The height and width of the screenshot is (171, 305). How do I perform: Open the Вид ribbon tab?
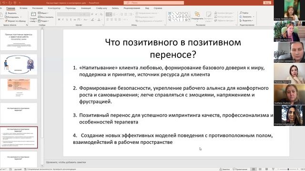pos(147,8)
